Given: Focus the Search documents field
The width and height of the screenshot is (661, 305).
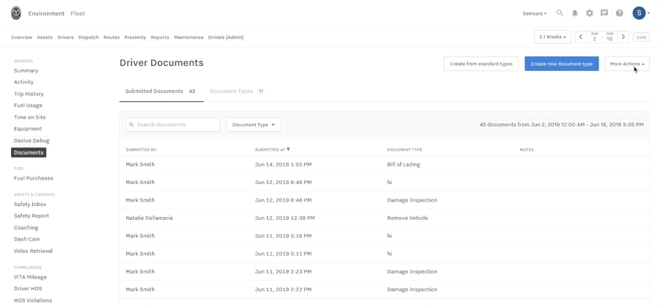Looking at the screenshot, I should [173, 125].
